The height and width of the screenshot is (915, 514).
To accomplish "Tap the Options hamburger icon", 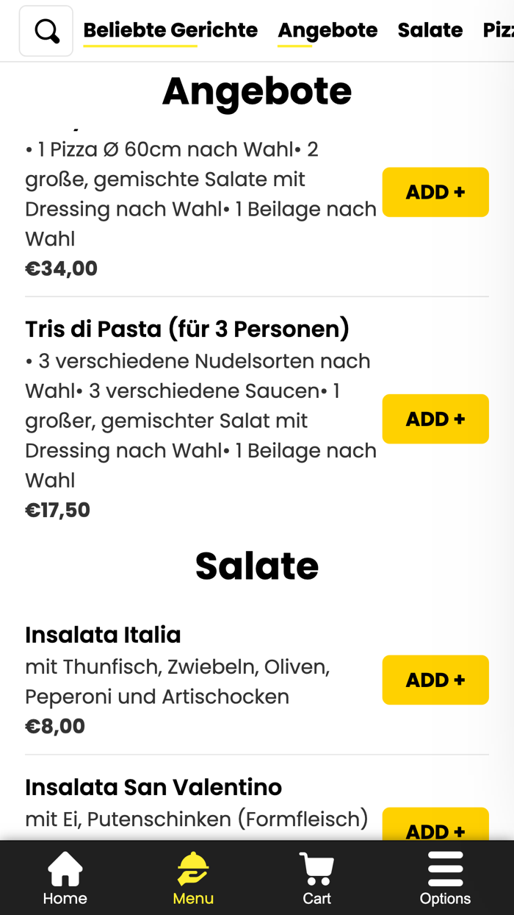I will coord(446,866).
